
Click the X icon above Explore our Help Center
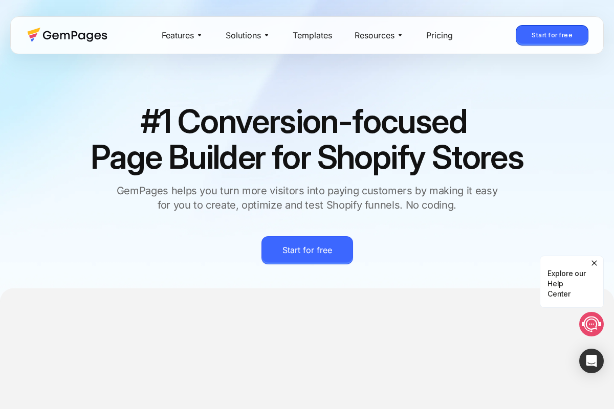pyautogui.click(x=594, y=263)
